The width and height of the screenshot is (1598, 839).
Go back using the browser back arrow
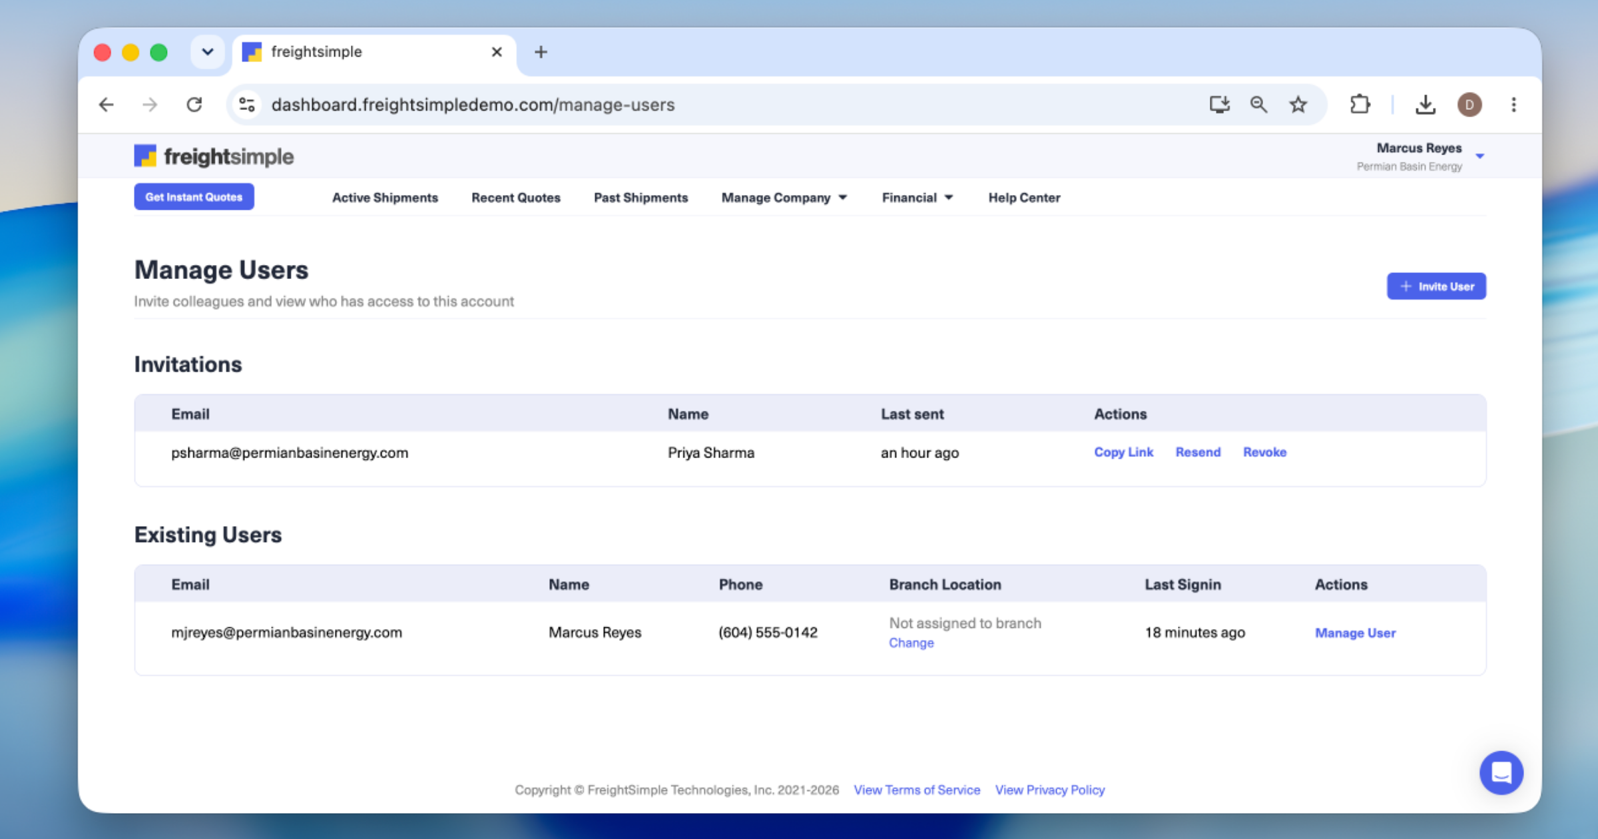click(106, 105)
